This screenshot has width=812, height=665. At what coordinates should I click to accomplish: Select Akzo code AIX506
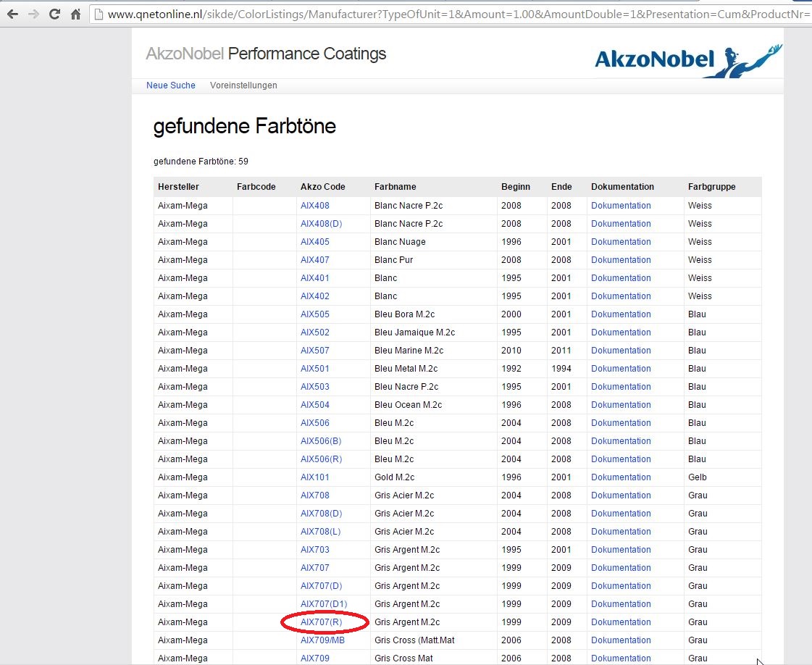[x=315, y=423]
